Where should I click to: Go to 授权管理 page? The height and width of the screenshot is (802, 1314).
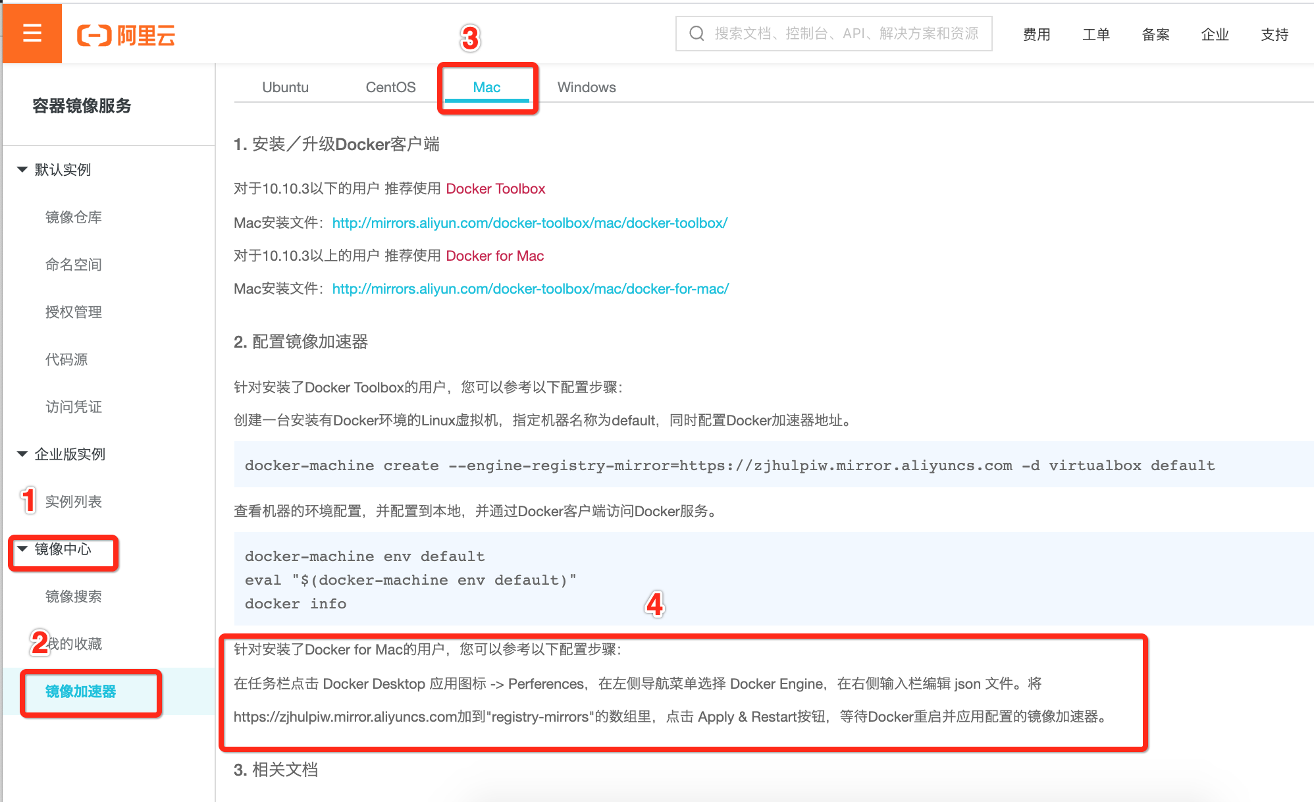pos(73,312)
